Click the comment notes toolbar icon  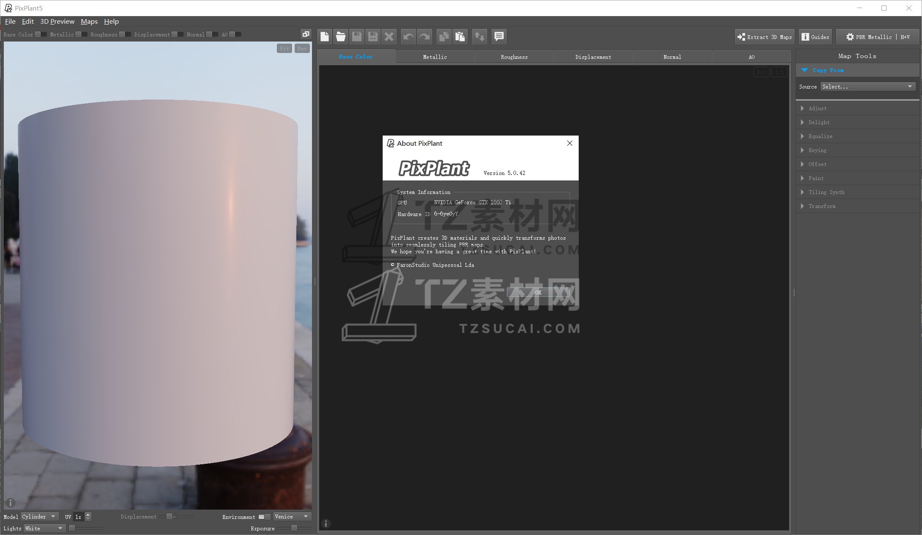[499, 37]
